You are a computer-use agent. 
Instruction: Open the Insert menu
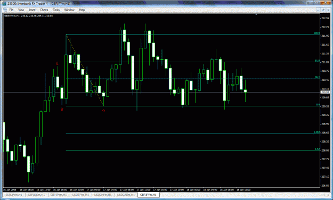[32, 10]
